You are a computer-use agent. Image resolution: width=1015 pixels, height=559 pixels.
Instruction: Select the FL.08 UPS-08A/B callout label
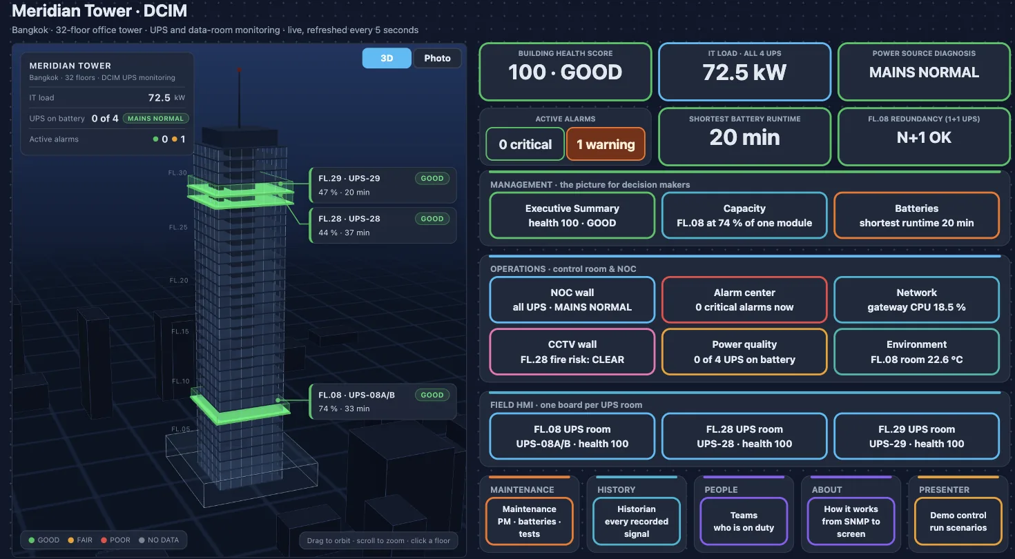point(383,402)
